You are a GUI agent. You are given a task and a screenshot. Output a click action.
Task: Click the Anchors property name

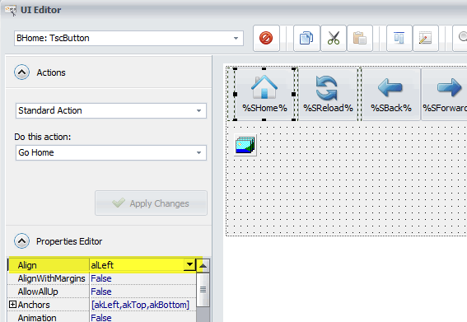[x=34, y=305]
